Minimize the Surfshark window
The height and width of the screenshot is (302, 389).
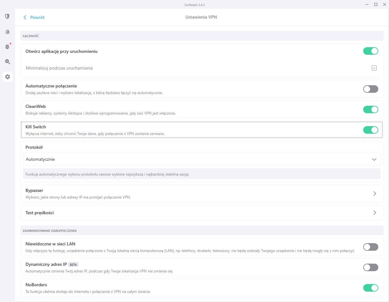tap(367, 4)
